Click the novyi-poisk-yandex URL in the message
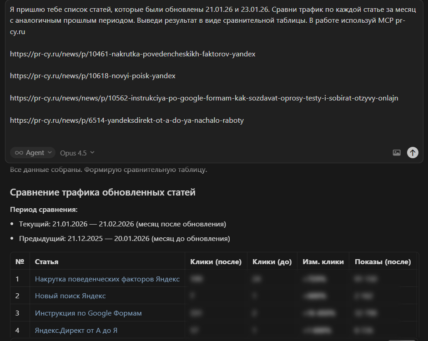Image resolution: width=428 pixels, height=341 pixels. click(92, 75)
